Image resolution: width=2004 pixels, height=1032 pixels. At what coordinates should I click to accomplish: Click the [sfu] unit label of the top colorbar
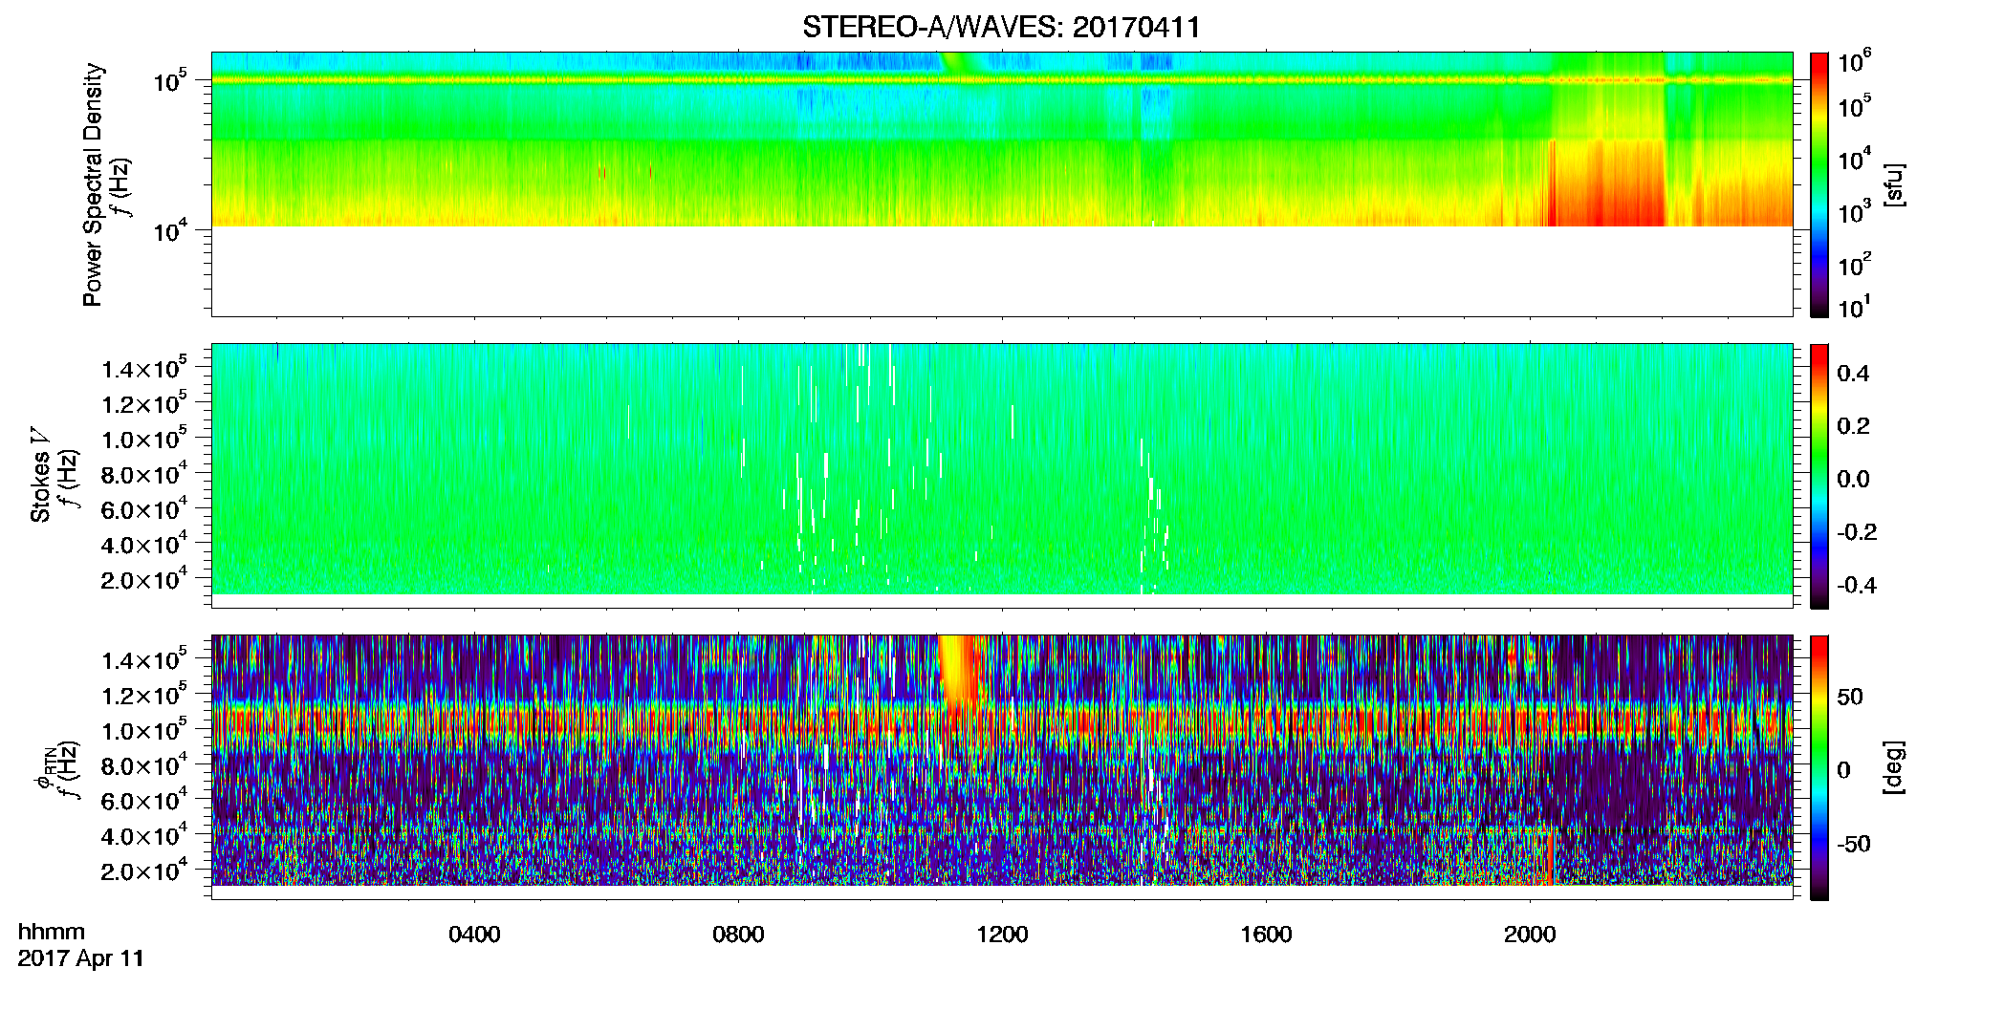pyautogui.click(x=1893, y=184)
